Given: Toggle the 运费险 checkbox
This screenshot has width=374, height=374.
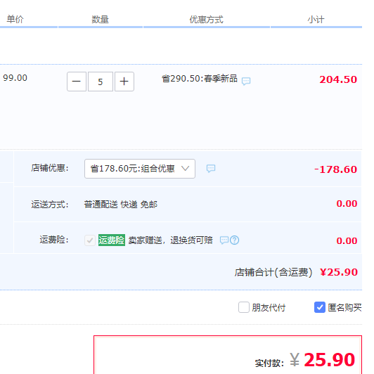Looking at the screenshot, I should click(x=90, y=240).
